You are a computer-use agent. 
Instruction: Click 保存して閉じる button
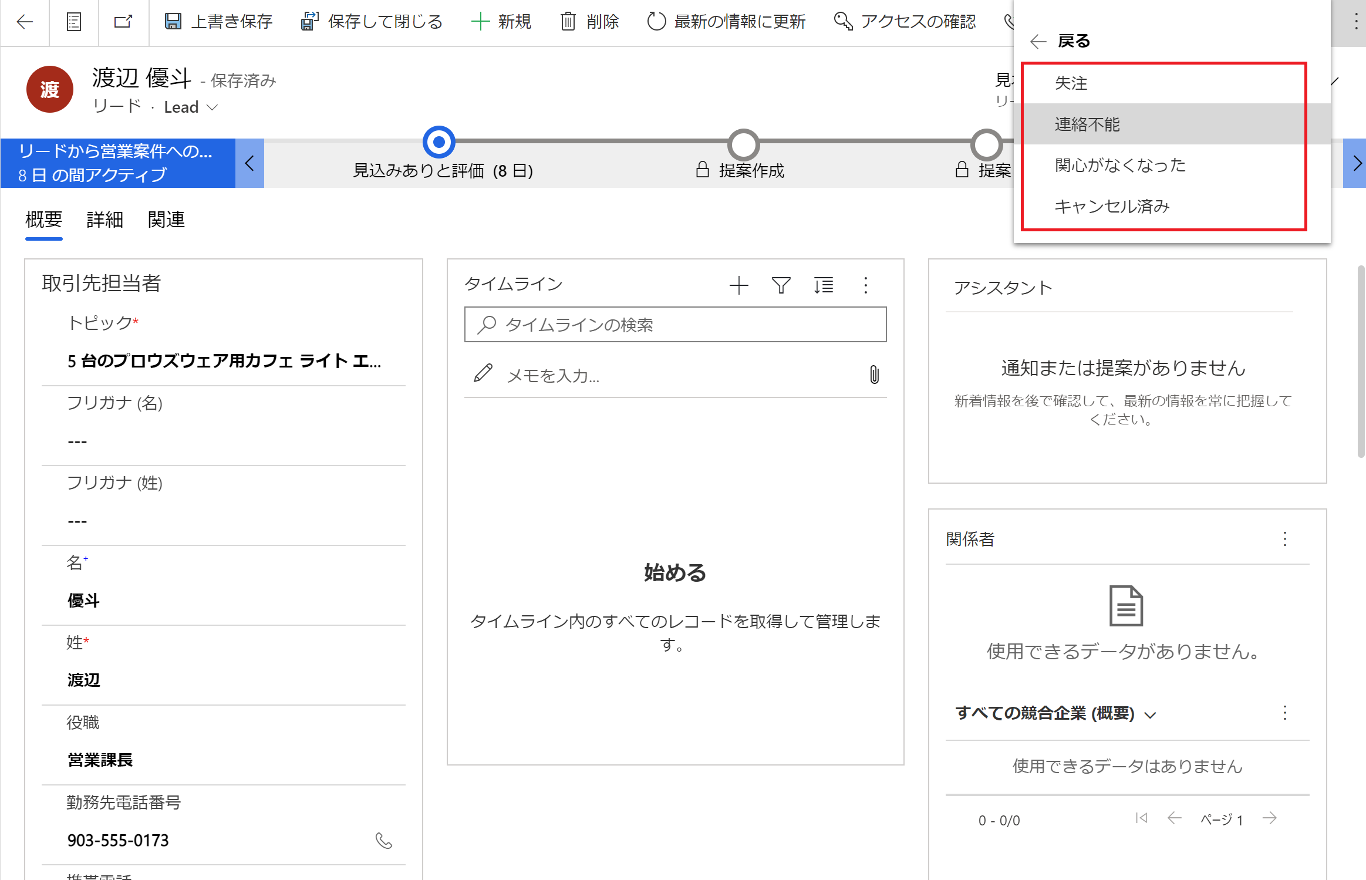click(372, 22)
